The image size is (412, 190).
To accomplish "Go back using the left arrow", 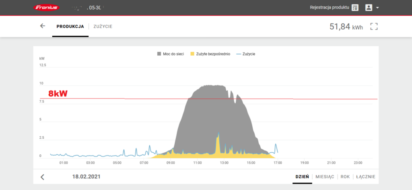I will pyautogui.click(x=43, y=26).
